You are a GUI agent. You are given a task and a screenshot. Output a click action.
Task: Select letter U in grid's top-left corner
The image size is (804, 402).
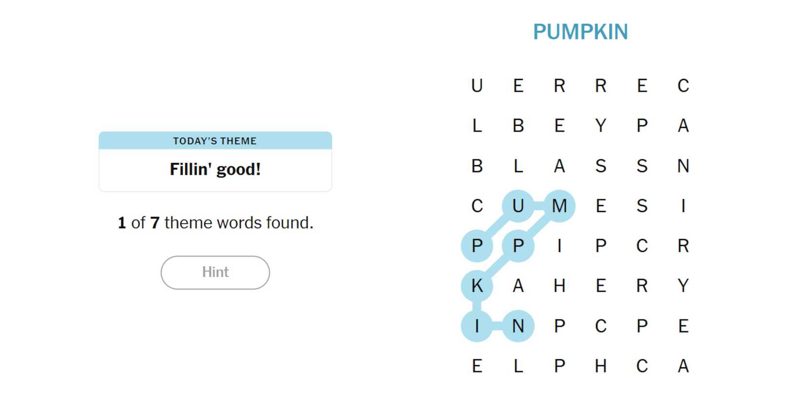coord(477,86)
